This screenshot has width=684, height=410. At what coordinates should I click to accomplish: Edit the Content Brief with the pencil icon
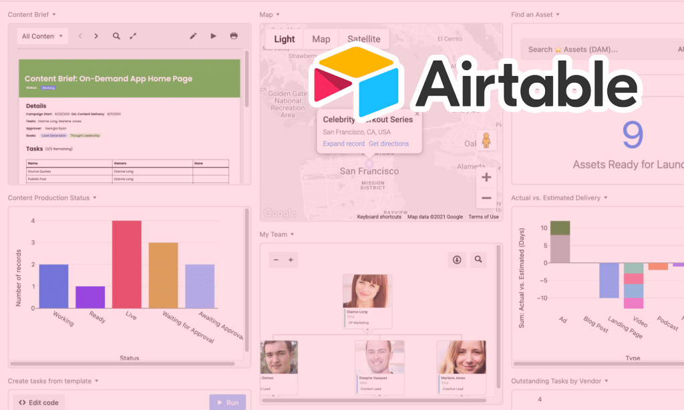[193, 36]
